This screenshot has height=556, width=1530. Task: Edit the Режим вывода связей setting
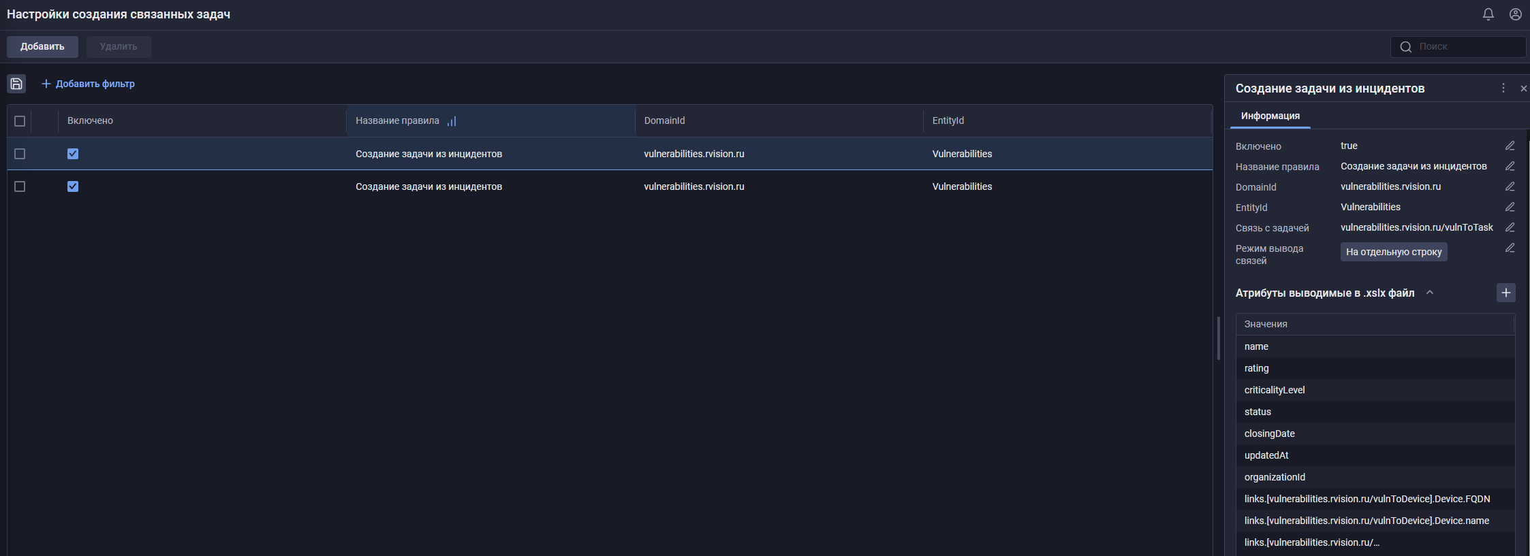(x=1510, y=248)
